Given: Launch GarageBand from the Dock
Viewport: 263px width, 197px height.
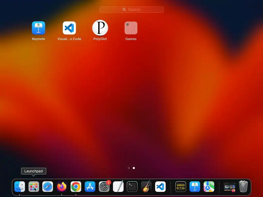Looking at the screenshot, I should click(146, 186).
